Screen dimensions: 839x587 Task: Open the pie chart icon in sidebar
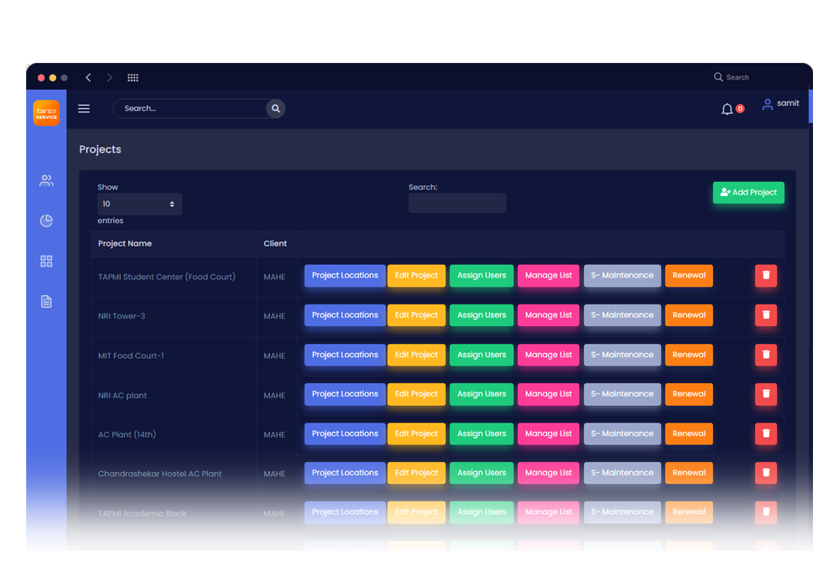pos(46,221)
